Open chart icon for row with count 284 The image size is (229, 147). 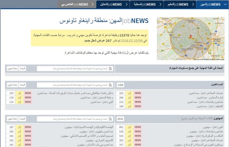click(x=129, y=97)
